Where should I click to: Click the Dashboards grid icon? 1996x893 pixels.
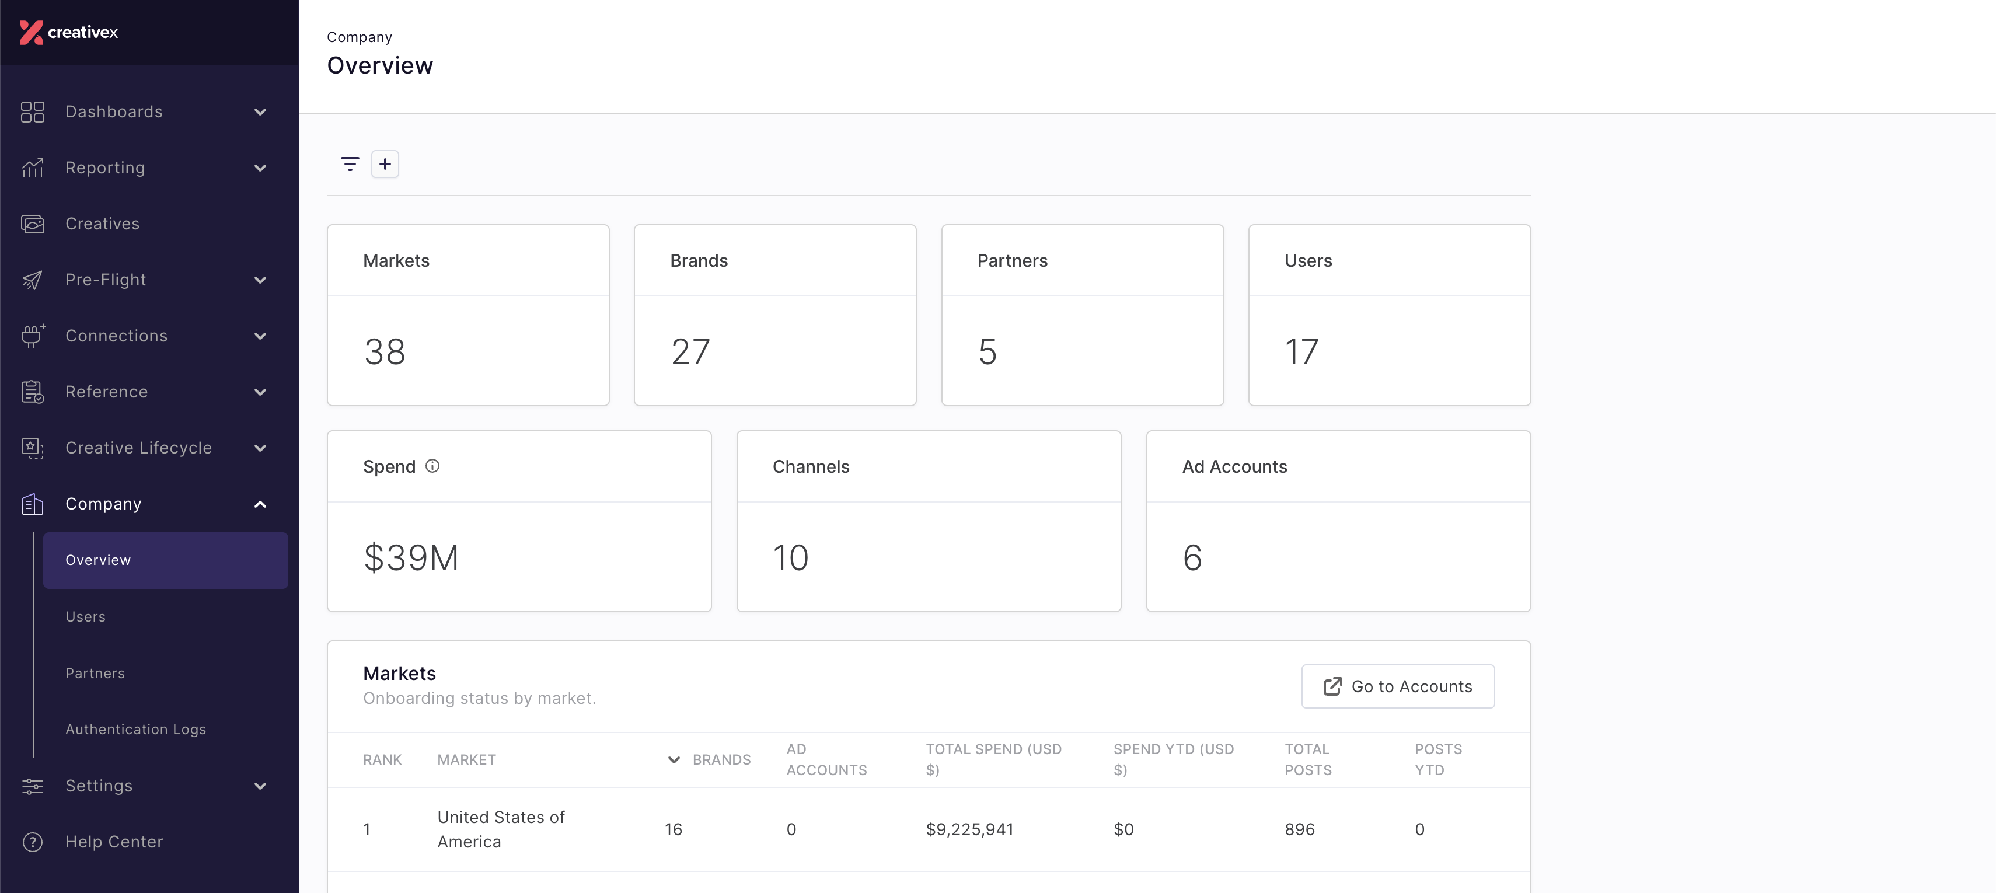tap(33, 111)
